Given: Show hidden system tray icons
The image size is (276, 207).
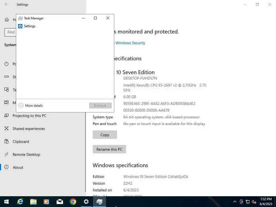Looking at the screenshot, I should [x=235, y=202].
